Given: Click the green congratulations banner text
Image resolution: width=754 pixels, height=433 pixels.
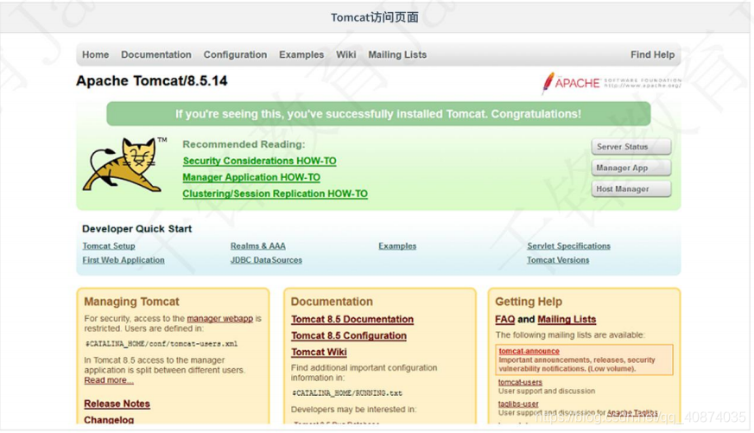Looking at the screenshot, I should click(378, 114).
